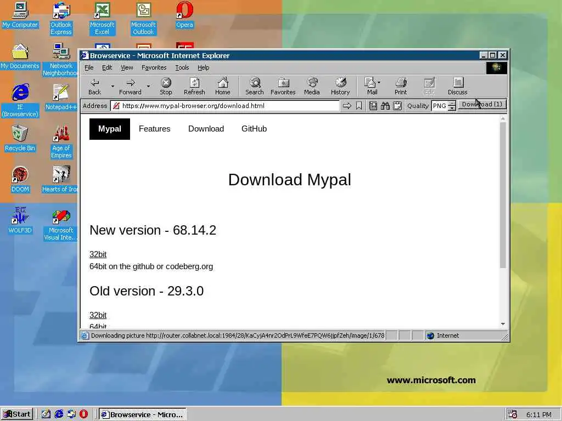Screen dimensions: 562x421
Task: Open the Favorites toolbar button
Action: tap(283, 86)
